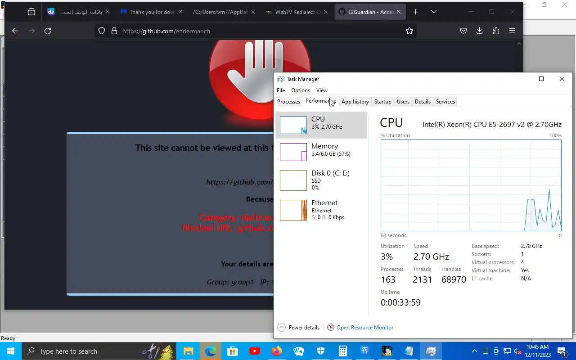
Task: Close the E2Guardian tab
Action: (399, 12)
